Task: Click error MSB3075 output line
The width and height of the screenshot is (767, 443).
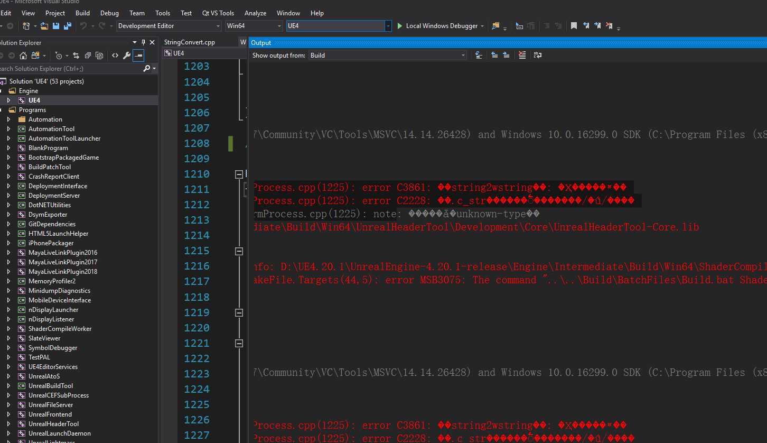Action: (510, 280)
